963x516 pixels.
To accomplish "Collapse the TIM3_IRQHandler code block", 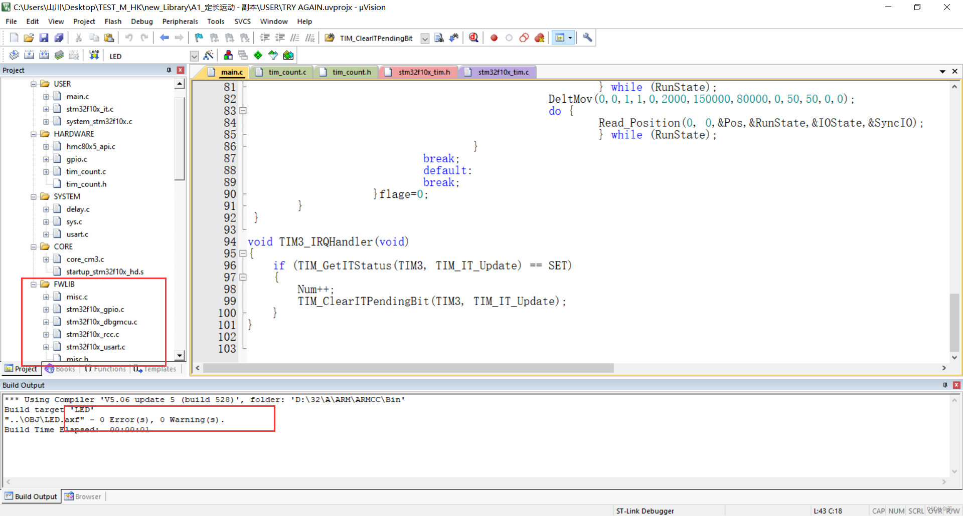I will point(243,253).
